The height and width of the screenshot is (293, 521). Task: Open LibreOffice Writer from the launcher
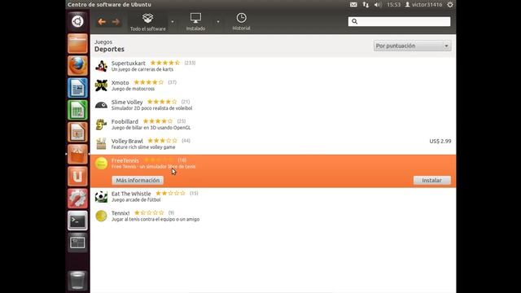[77, 88]
